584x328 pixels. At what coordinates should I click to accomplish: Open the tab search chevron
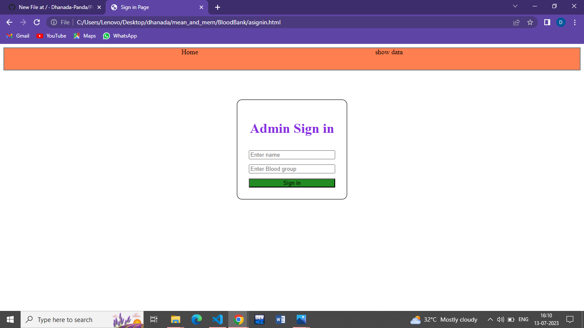click(515, 6)
